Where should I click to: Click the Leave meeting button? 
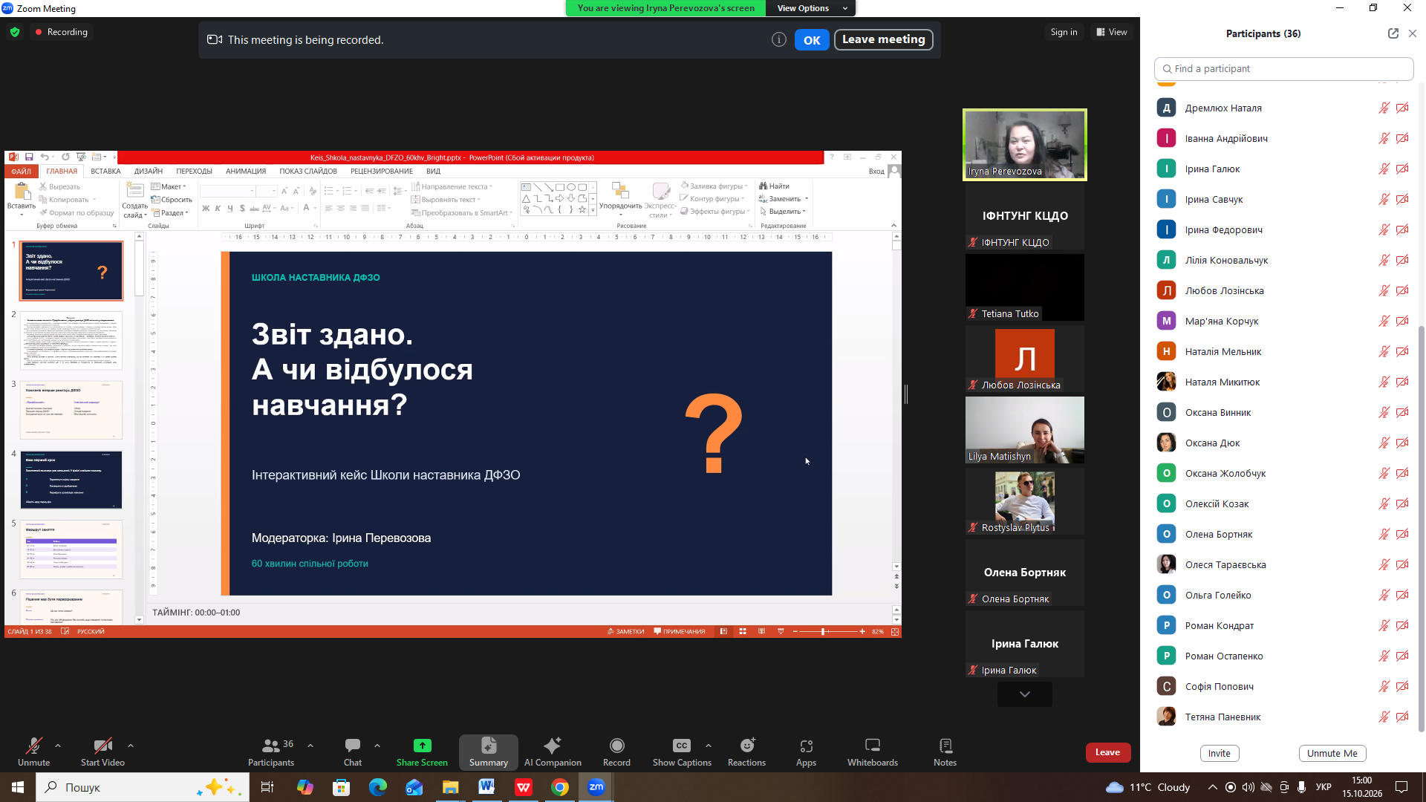[884, 39]
